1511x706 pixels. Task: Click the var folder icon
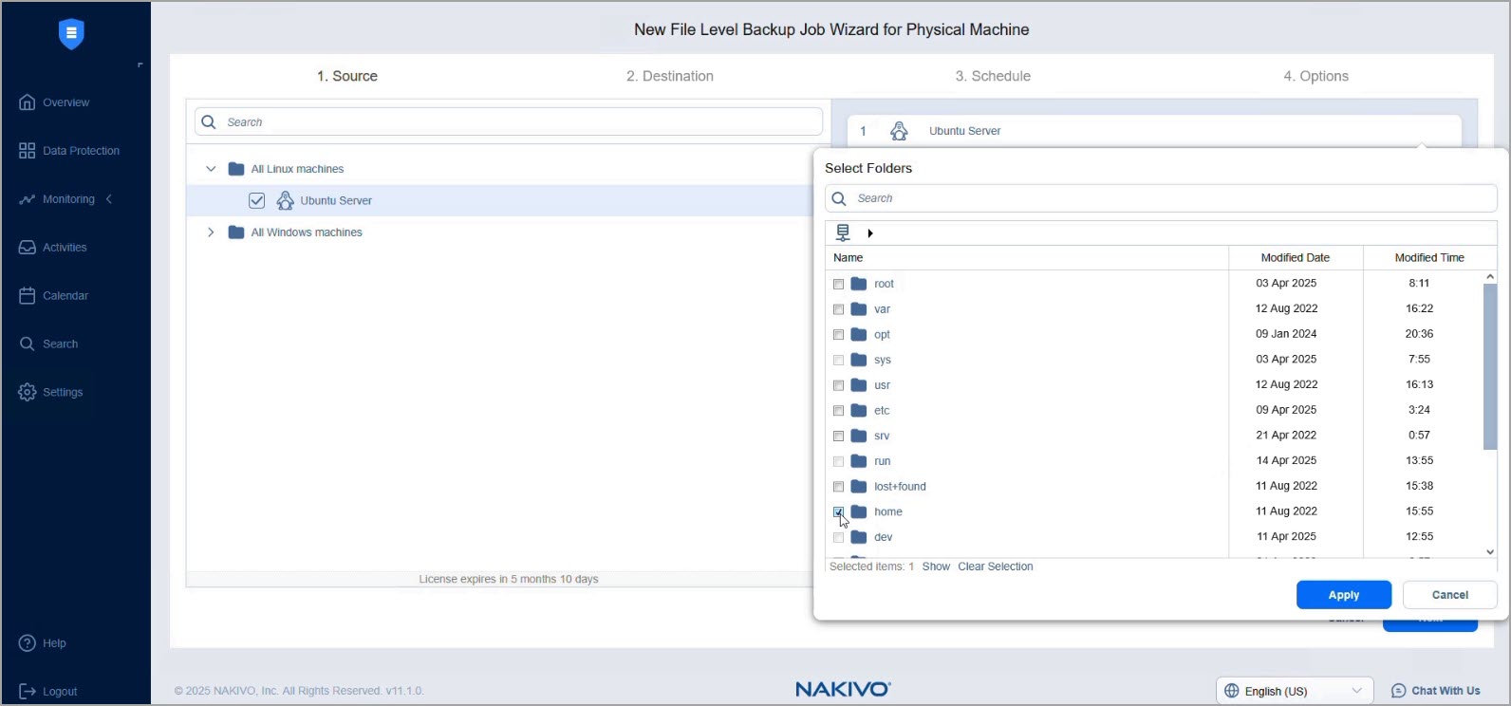(859, 309)
